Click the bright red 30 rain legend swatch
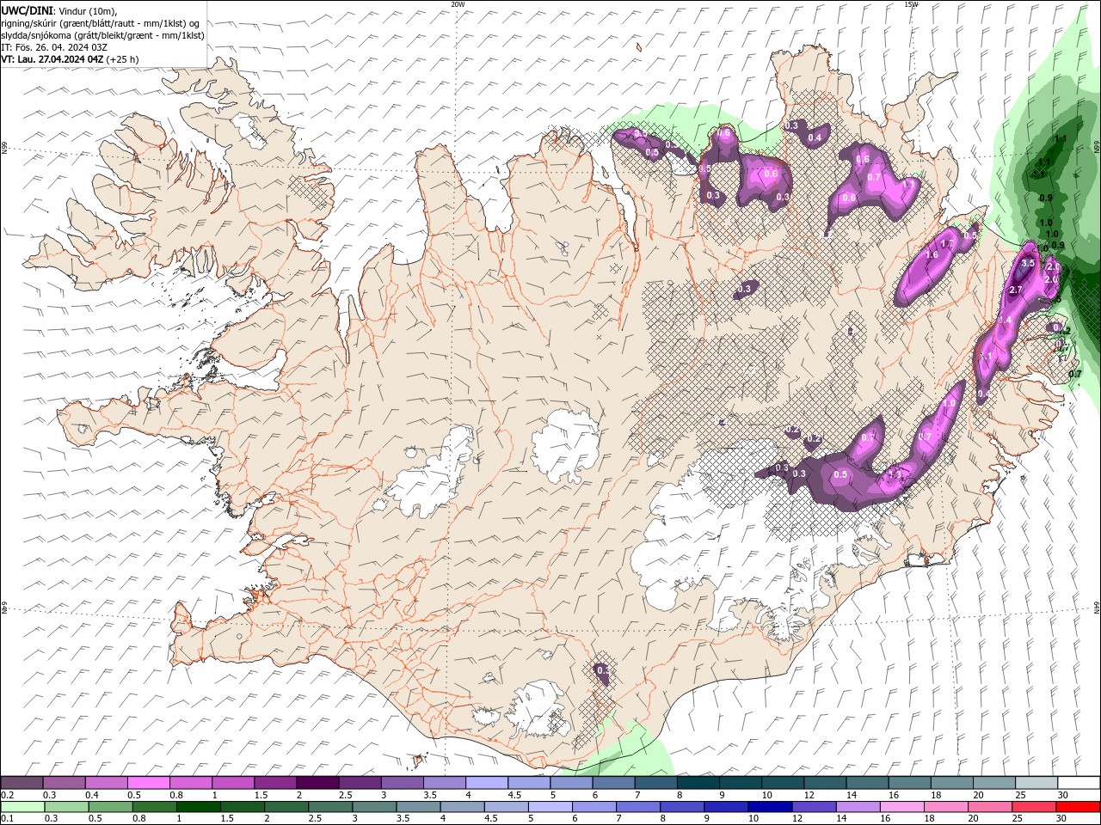Image resolution: width=1101 pixels, height=825 pixels. point(1079,807)
